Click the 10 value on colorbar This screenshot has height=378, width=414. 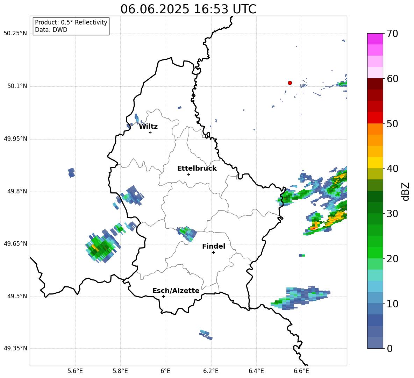click(x=392, y=304)
